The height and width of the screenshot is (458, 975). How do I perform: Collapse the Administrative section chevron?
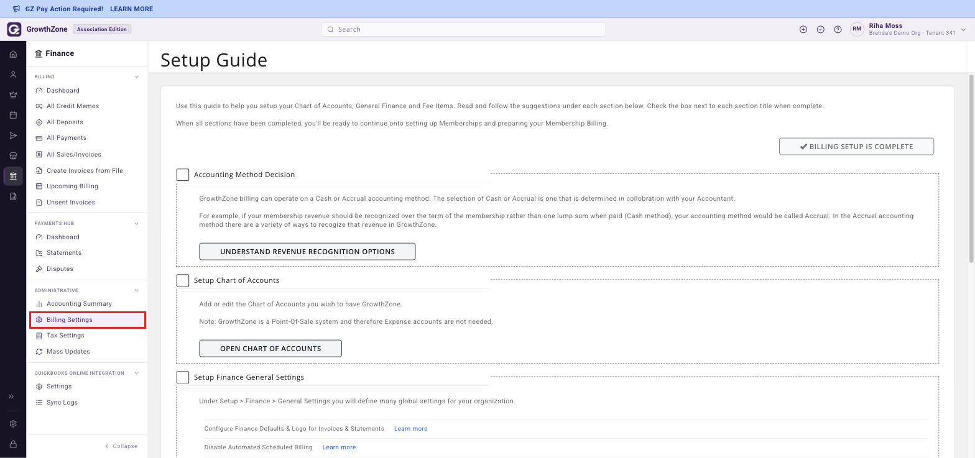(137, 290)
